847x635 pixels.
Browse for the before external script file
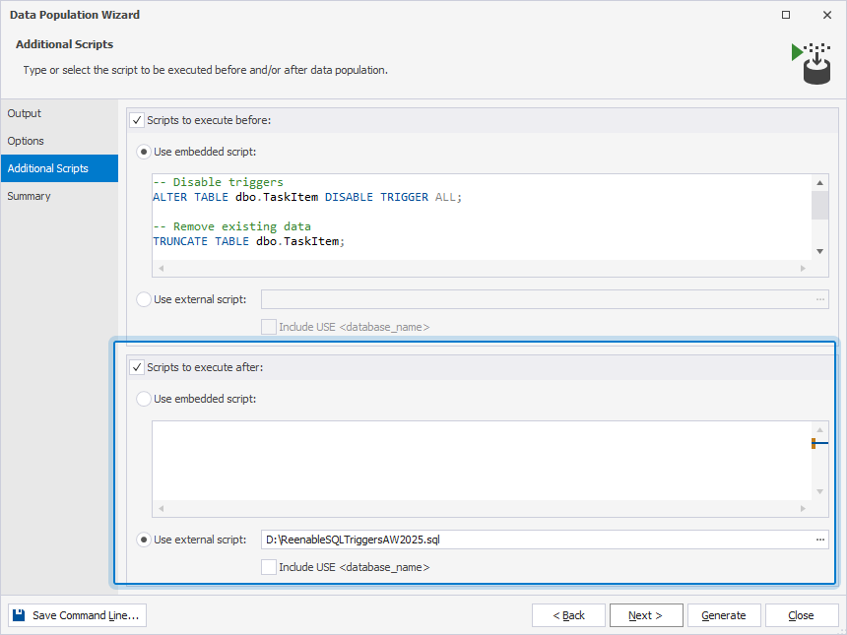820,299
